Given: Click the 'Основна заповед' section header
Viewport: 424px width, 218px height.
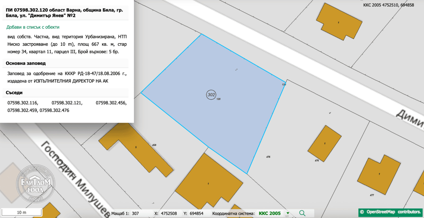Looking at the screenshot, I should (26, 63).
